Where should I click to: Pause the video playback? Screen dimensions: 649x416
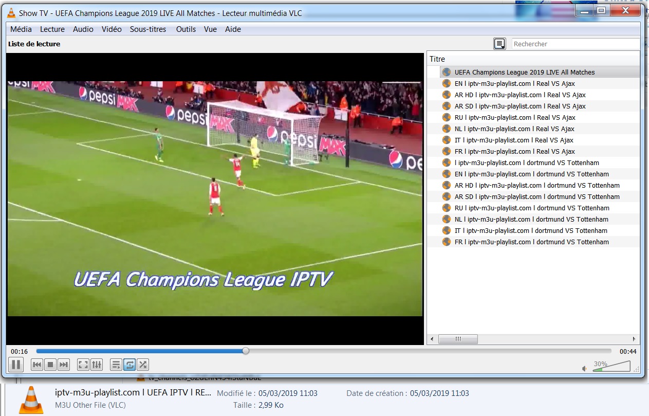click(x=16, y=365)
